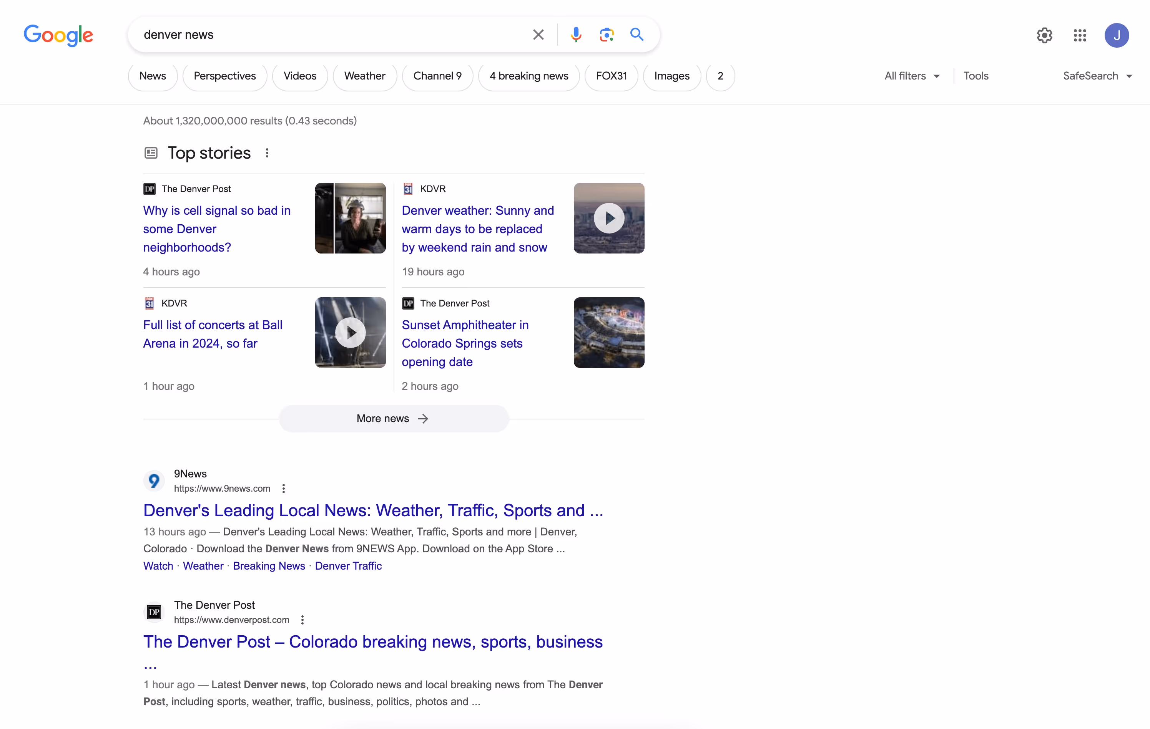Click the account avatar with letter J
The image size is (1150, 729).
point(1116,35)
